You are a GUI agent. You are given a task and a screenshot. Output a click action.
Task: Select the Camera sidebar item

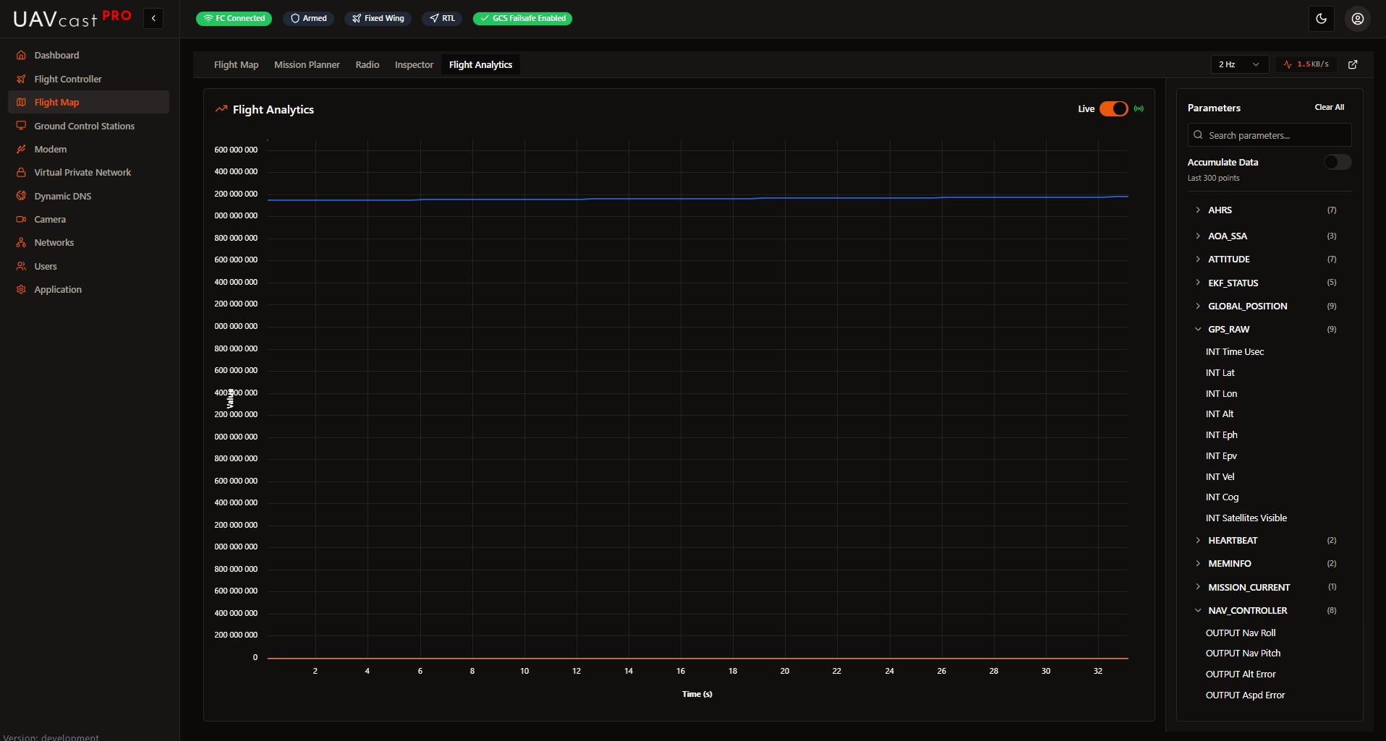pos(50,219)
